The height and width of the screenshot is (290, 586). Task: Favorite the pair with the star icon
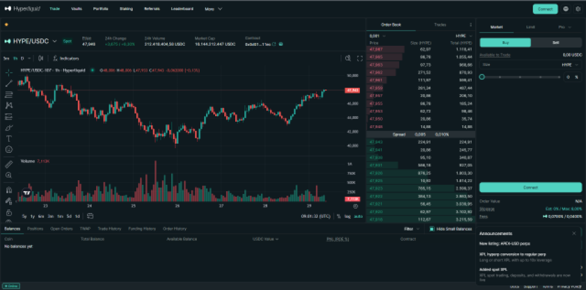6,25
